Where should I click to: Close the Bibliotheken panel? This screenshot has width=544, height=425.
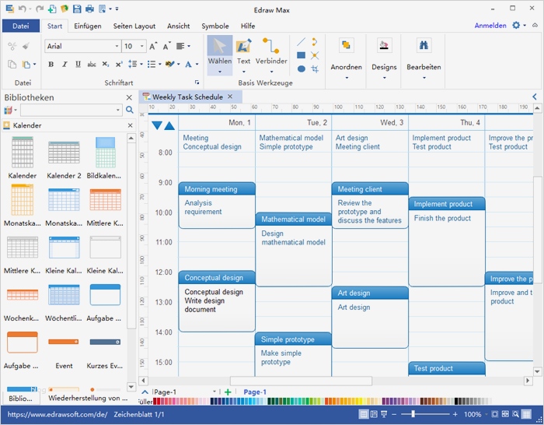[129, 97]
